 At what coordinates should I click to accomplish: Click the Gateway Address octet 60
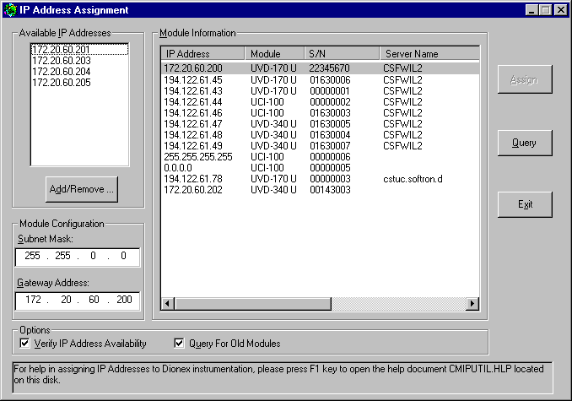point(94,300)
